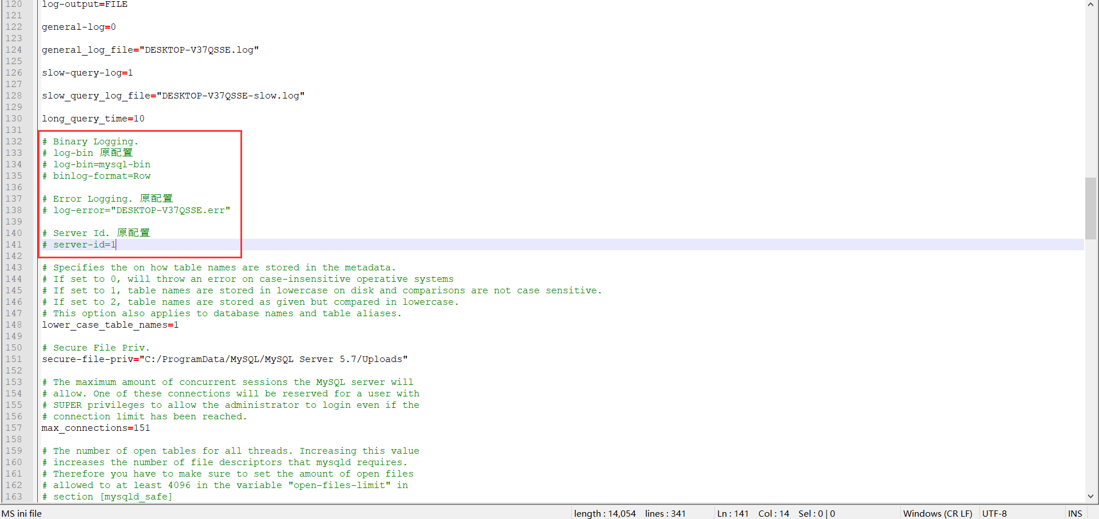
Task: Click line number 148 in the margin
Action: point(14,325)
